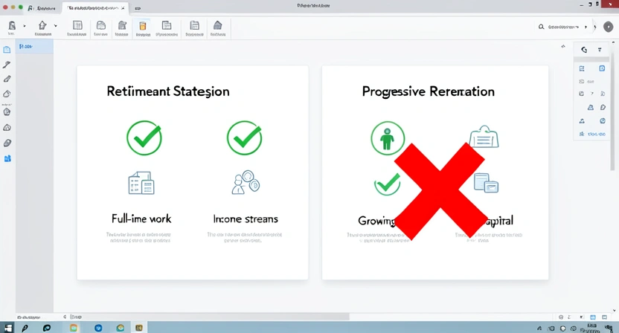
Task: Click the small green checkmark above Growing
Action: coord(387,183)
